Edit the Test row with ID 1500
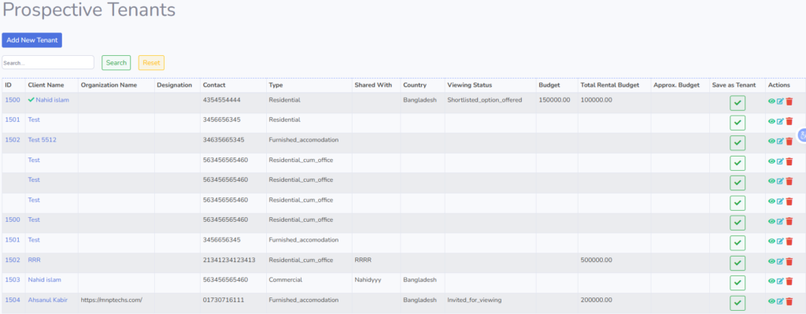806x314 pixels. point(780,221)
